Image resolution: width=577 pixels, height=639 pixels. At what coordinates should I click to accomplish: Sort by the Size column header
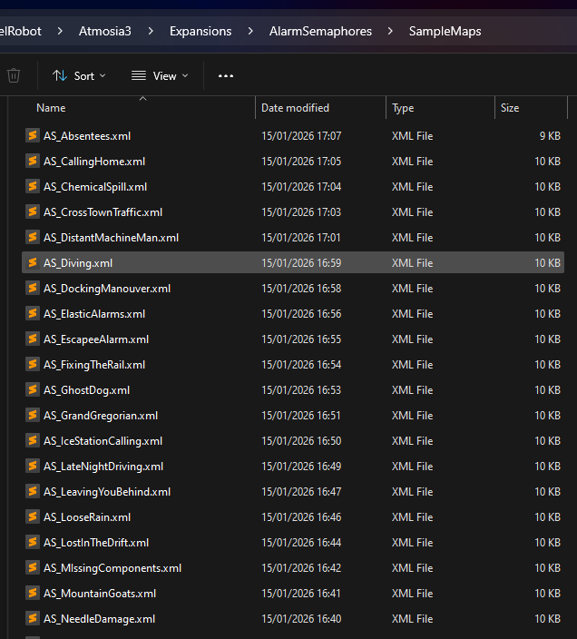coord(510,108)
